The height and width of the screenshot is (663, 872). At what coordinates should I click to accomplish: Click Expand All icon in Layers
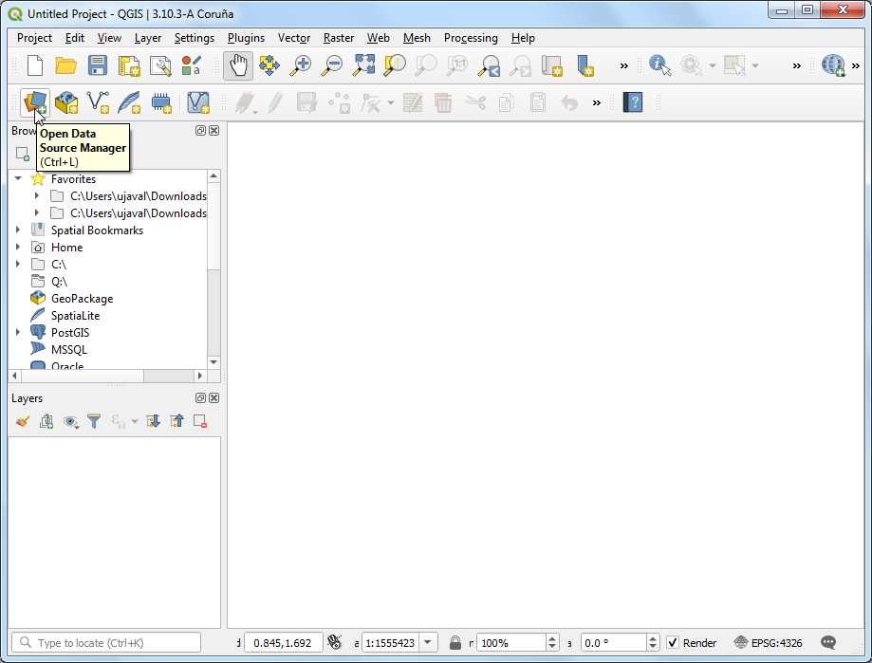153,421
